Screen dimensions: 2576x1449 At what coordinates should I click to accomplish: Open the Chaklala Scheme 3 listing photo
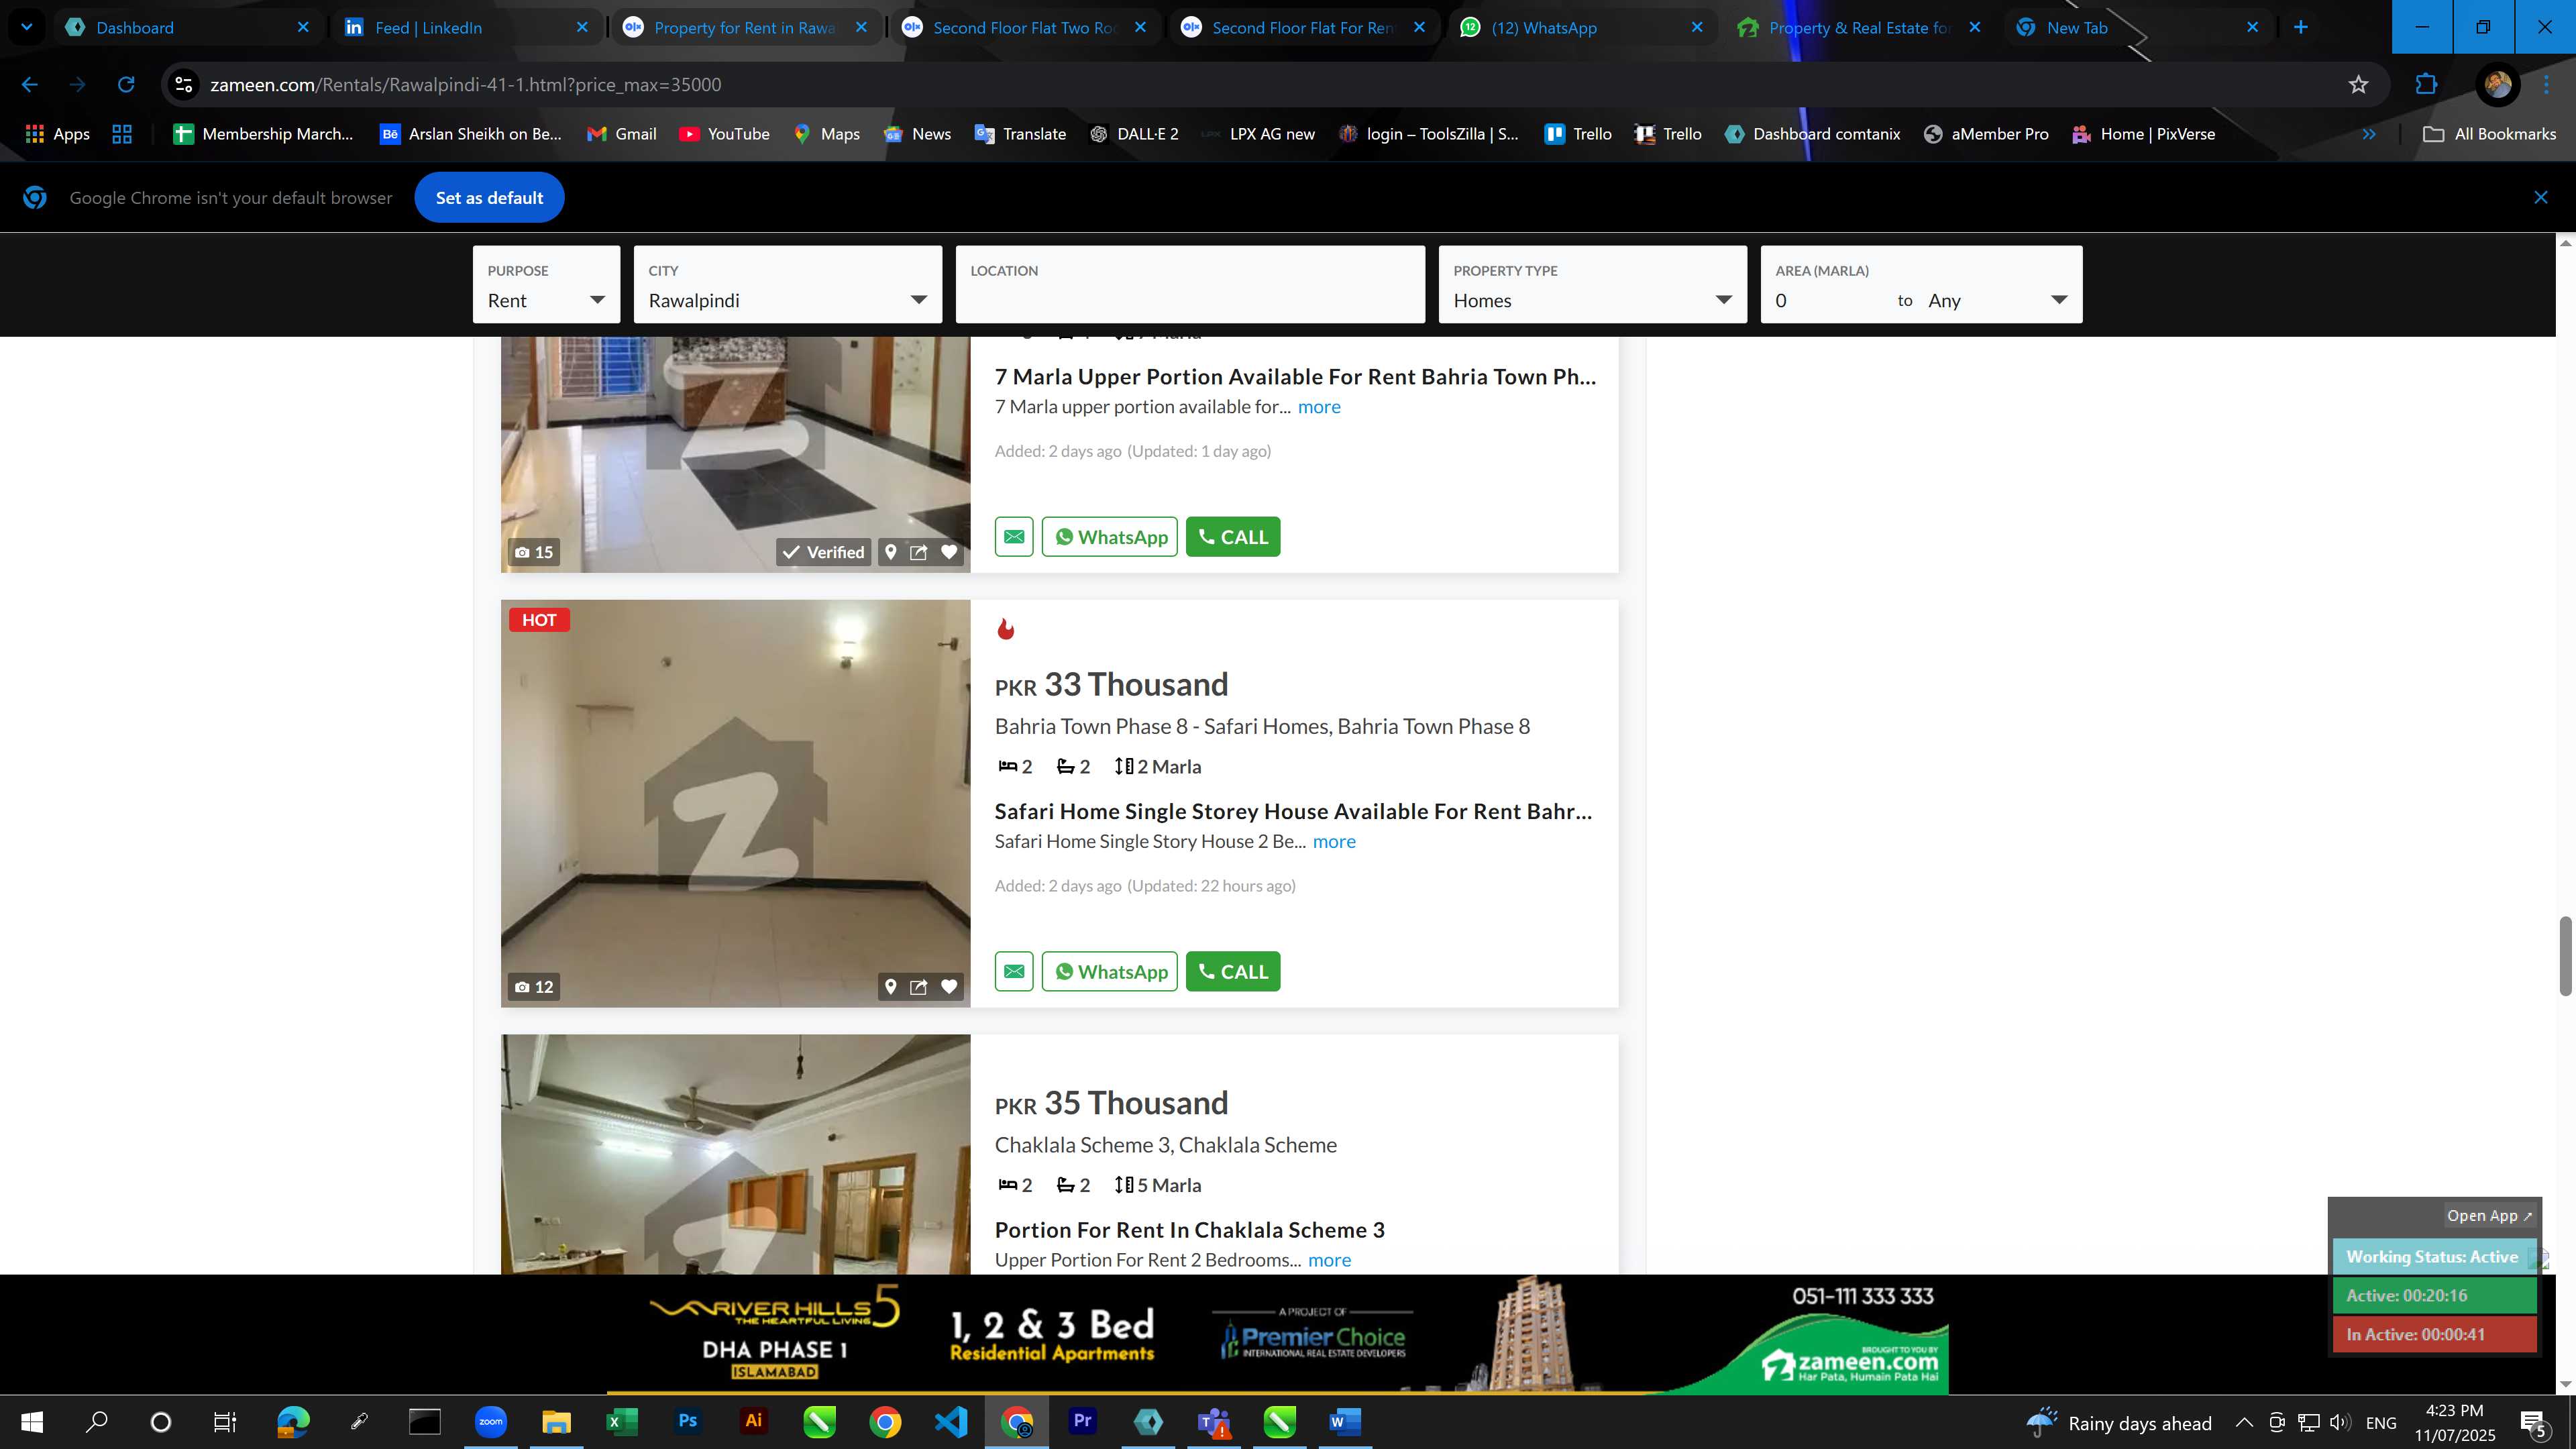[x=736, y=1155]
